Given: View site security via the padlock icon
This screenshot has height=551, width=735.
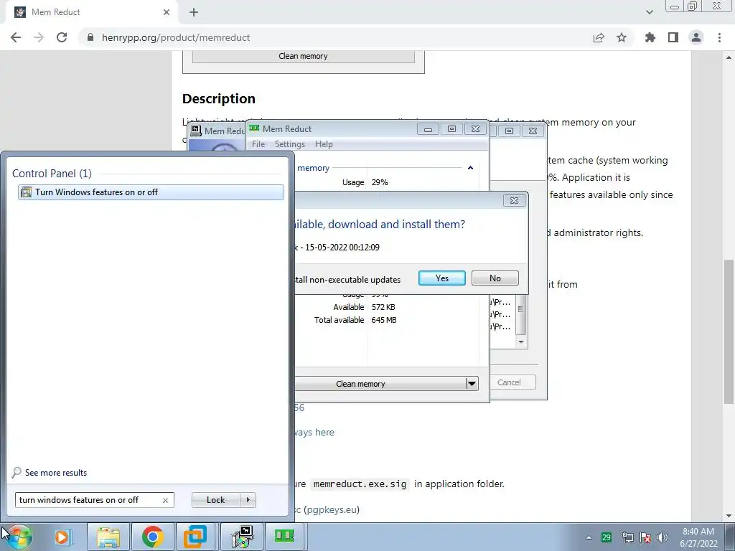Looking at the screenshot, I should click(90, 37).
